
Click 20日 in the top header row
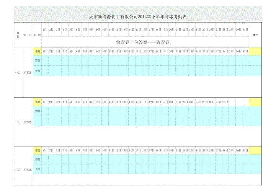coord(172,29)
